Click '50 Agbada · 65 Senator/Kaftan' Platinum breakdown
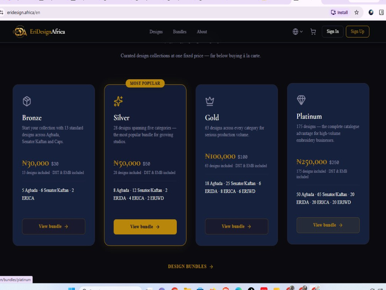Image resolution: width=386 pixels, height=290 pixels. 325,198
